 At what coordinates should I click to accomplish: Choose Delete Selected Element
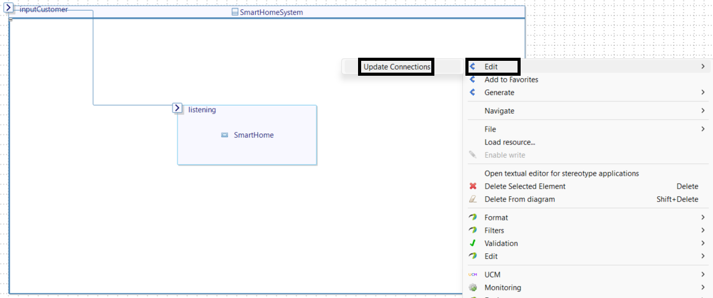(x=588, y=186)
